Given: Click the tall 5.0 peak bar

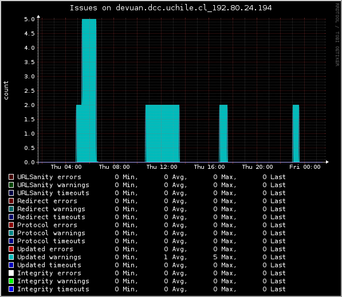Looking at the screenshot, I should click(x=89, y=90).
